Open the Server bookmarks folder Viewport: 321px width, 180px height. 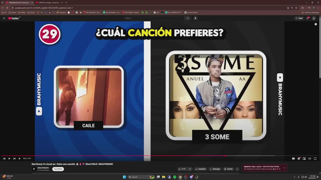pyautogui.click(x=12, y=12)
